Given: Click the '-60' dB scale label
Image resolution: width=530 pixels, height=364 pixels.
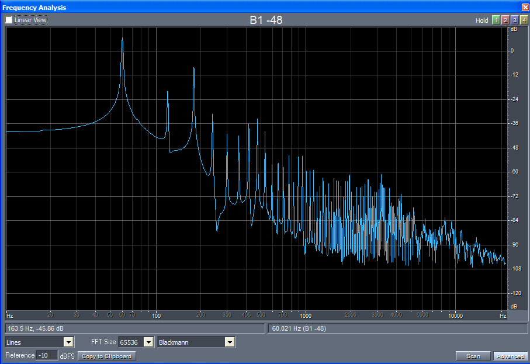Looking at the screenshot, I should (x=514, y=172).
